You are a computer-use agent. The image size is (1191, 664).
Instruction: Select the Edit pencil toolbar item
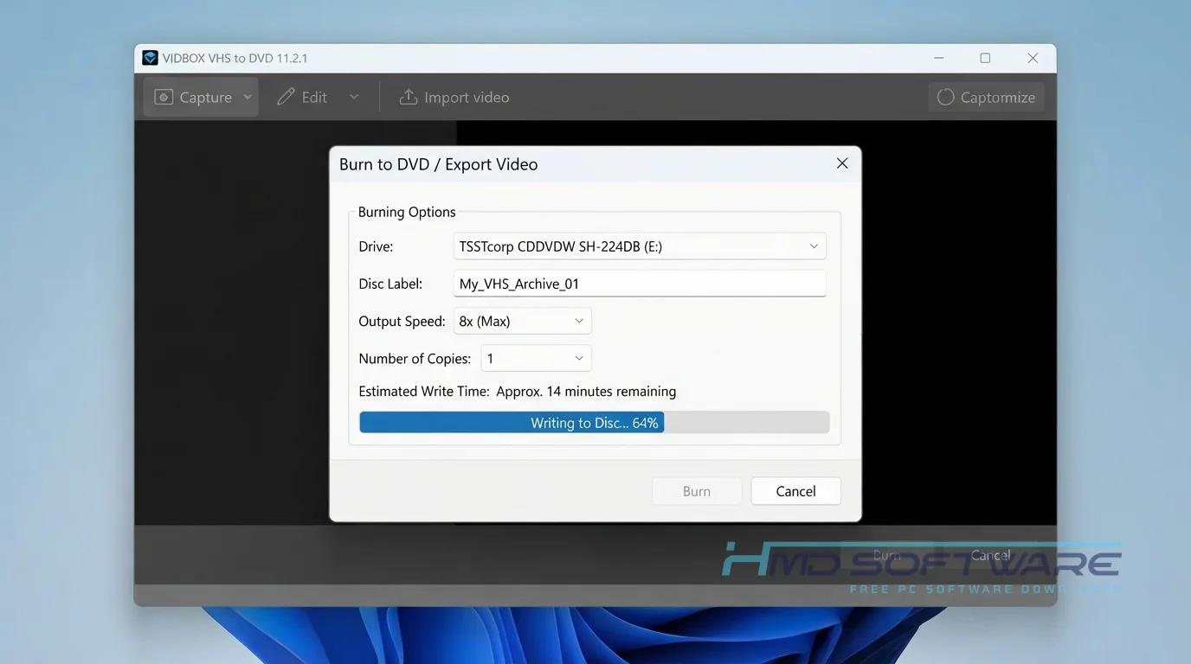click(302, 97)
